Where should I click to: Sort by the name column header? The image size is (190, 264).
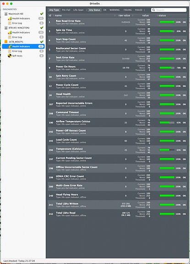point(58,16)
